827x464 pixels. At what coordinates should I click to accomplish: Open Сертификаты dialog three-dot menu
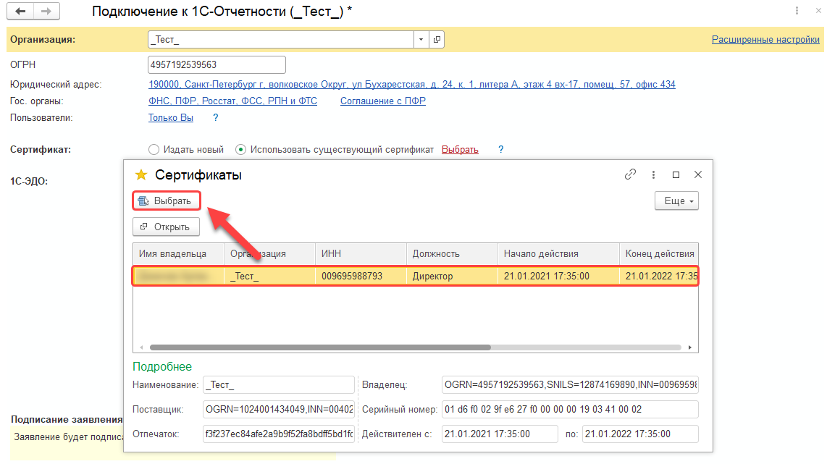click(653, 174)
